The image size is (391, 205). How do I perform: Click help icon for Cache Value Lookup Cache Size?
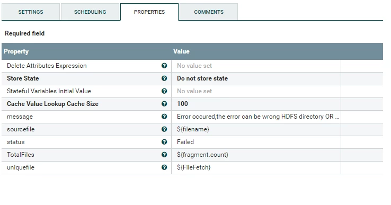point(164,104)
